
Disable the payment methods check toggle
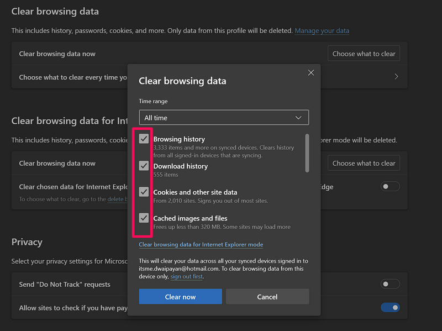(390, 308)
